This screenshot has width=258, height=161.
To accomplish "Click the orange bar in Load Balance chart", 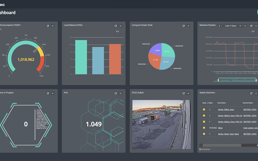I will [115, 59].
